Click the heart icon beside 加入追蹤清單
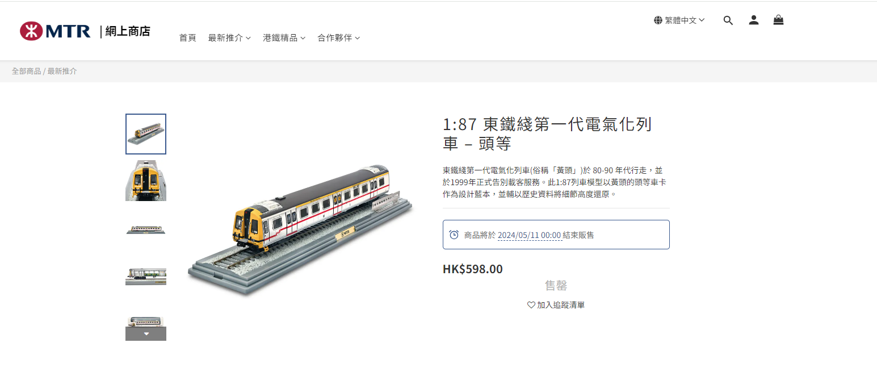Viewport: 877px width, 376px height. 531,305
